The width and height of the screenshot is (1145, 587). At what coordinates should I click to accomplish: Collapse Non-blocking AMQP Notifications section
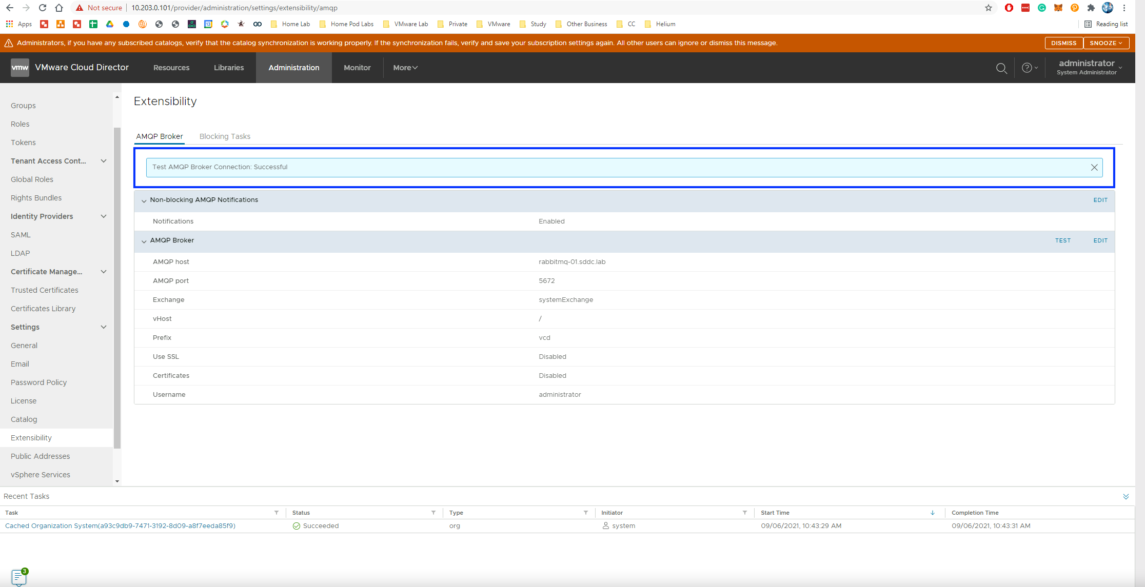point(144,200)
